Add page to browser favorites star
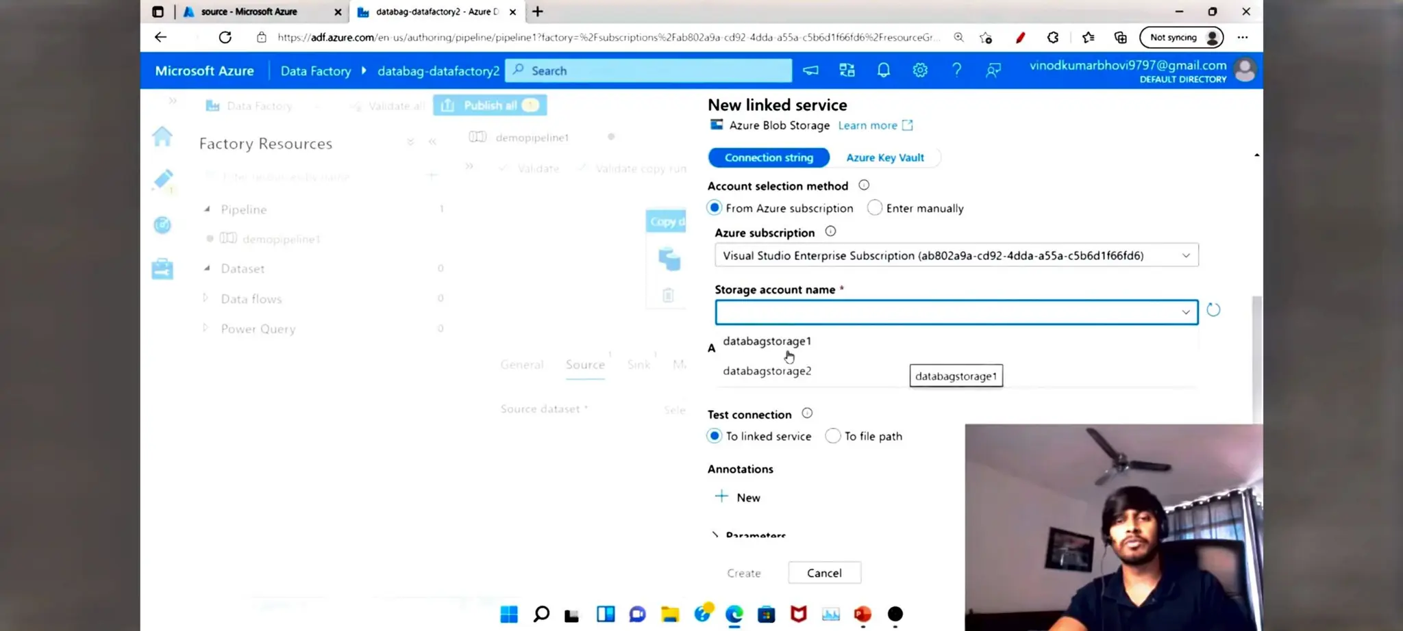 pyautogui.click(x=986, y=38)
